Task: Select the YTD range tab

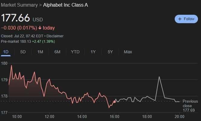Action: 75,52
